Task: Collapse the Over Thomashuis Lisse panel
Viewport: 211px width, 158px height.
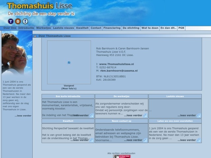Action: pos(35,36)
